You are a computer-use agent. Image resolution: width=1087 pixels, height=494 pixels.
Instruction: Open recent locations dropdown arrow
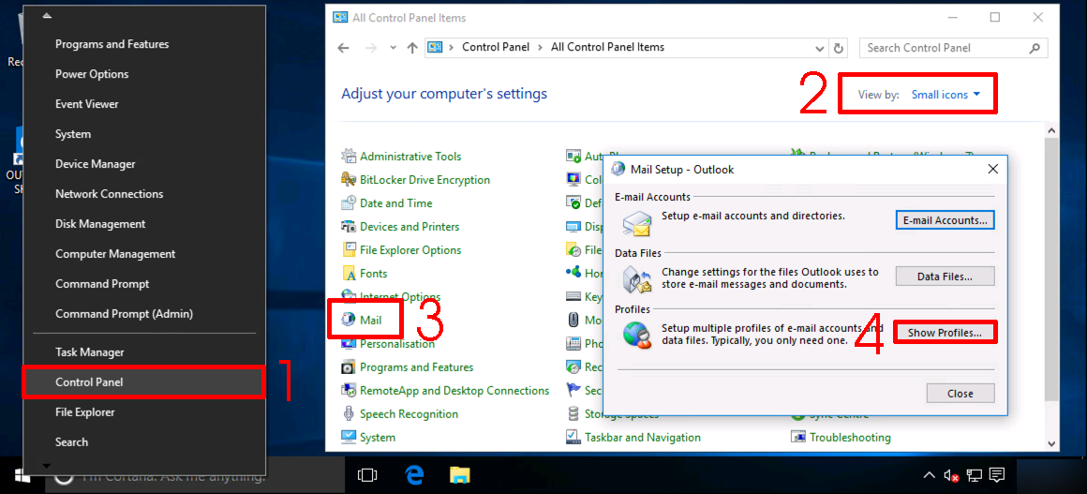coord(393,48)
